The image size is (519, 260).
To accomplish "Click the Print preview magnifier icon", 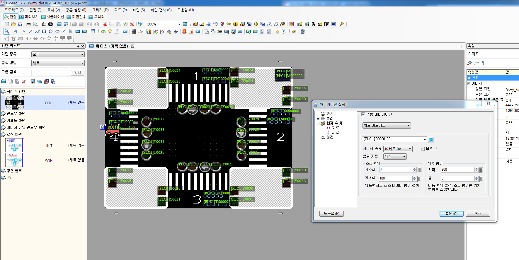I will (x=35, y=24).
